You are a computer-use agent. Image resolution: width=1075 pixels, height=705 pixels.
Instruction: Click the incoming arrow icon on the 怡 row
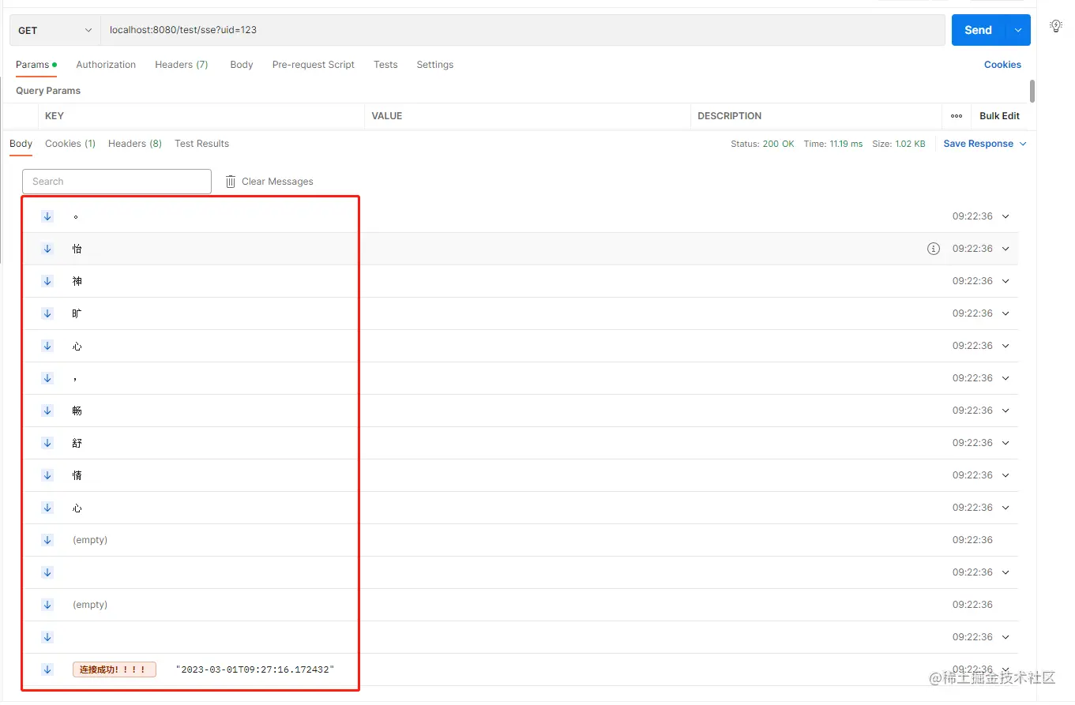[x=47, y=249]
